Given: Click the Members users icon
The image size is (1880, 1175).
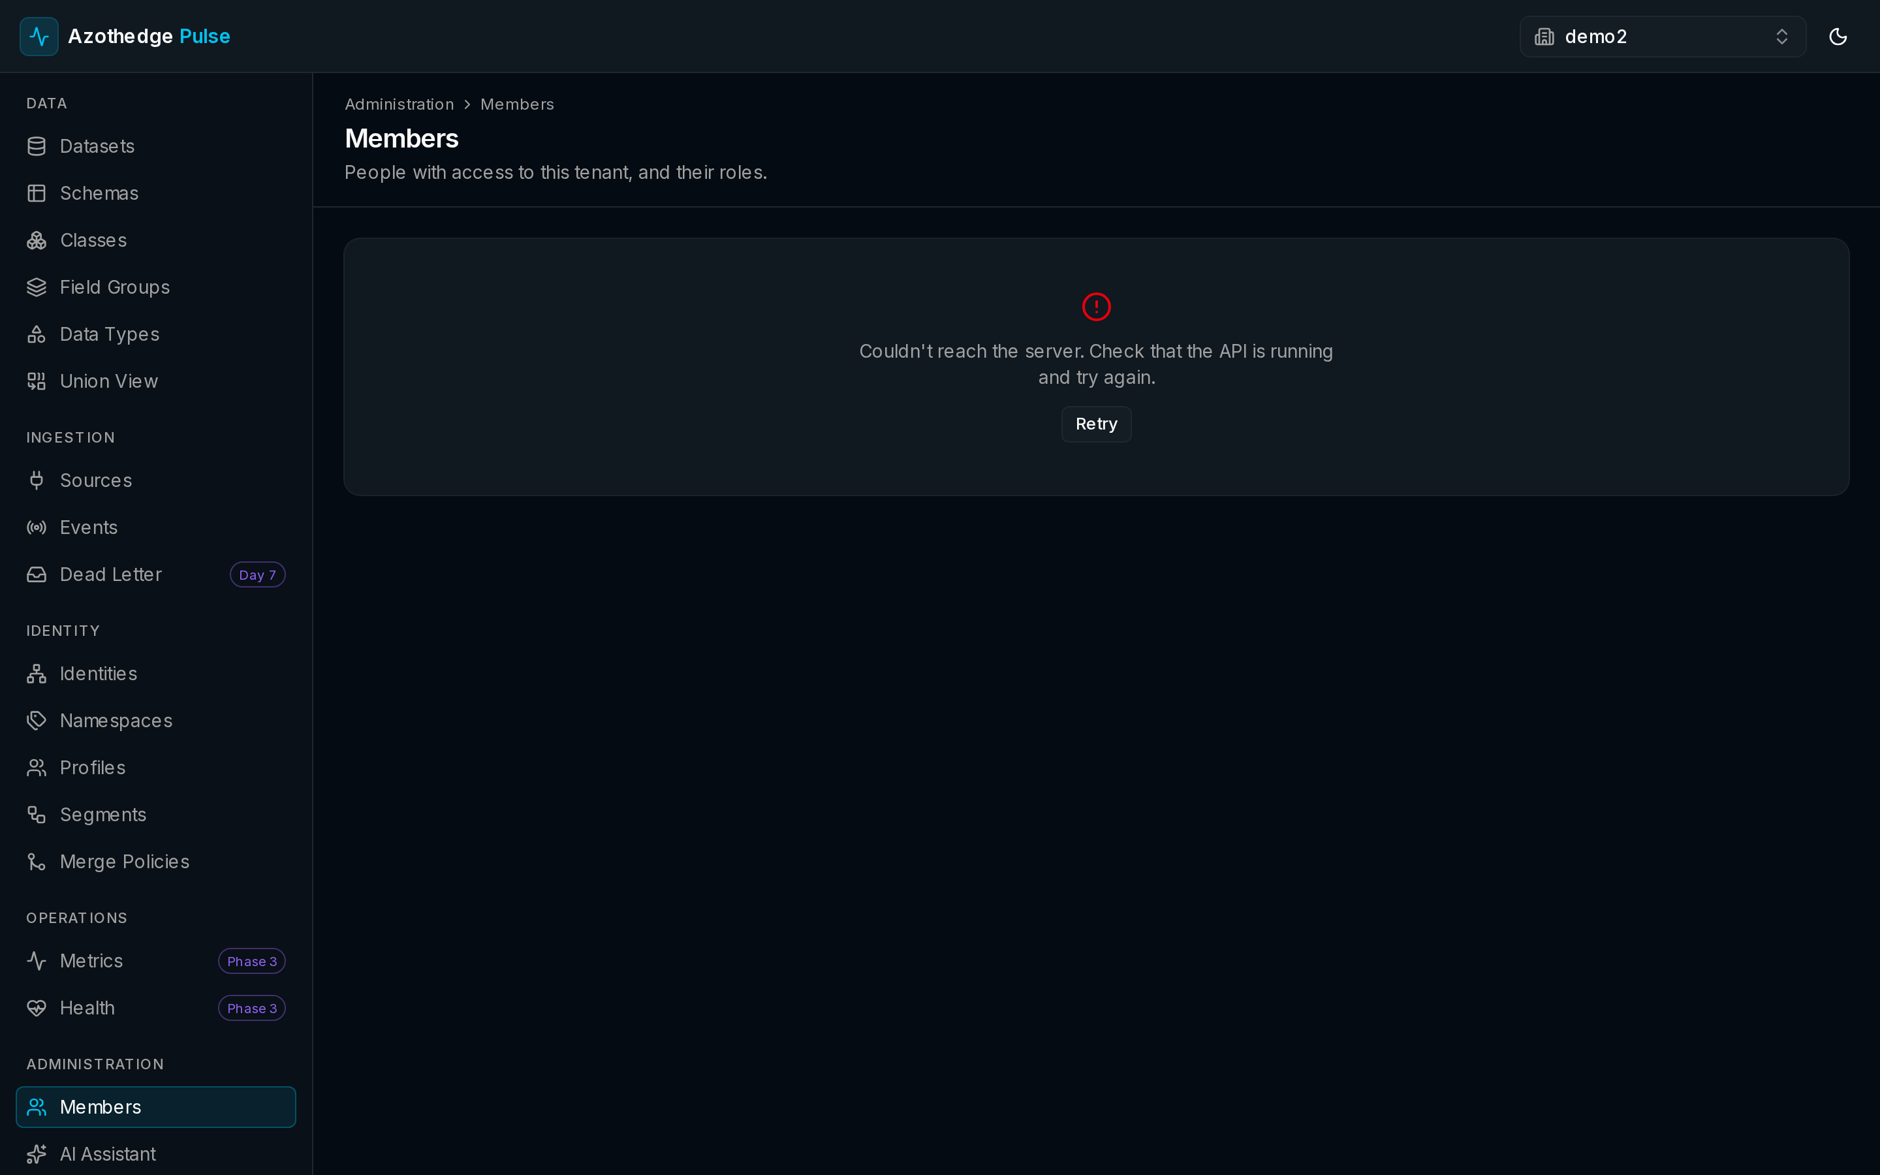Looking at the screenshot, I should [37, 1106].
